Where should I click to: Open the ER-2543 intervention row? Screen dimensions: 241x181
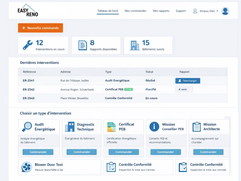[x=29, y=98]
